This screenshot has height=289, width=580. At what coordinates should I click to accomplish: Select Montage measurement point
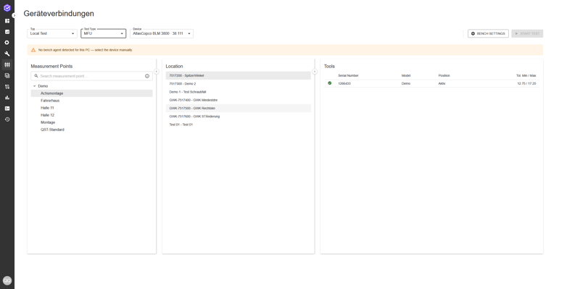pyautogui.click(x=92, y=122)
